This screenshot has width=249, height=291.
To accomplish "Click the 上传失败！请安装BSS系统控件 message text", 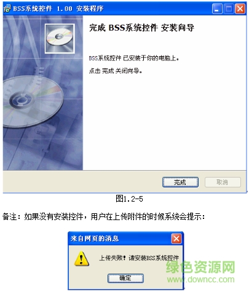I will tap(139, 258).
